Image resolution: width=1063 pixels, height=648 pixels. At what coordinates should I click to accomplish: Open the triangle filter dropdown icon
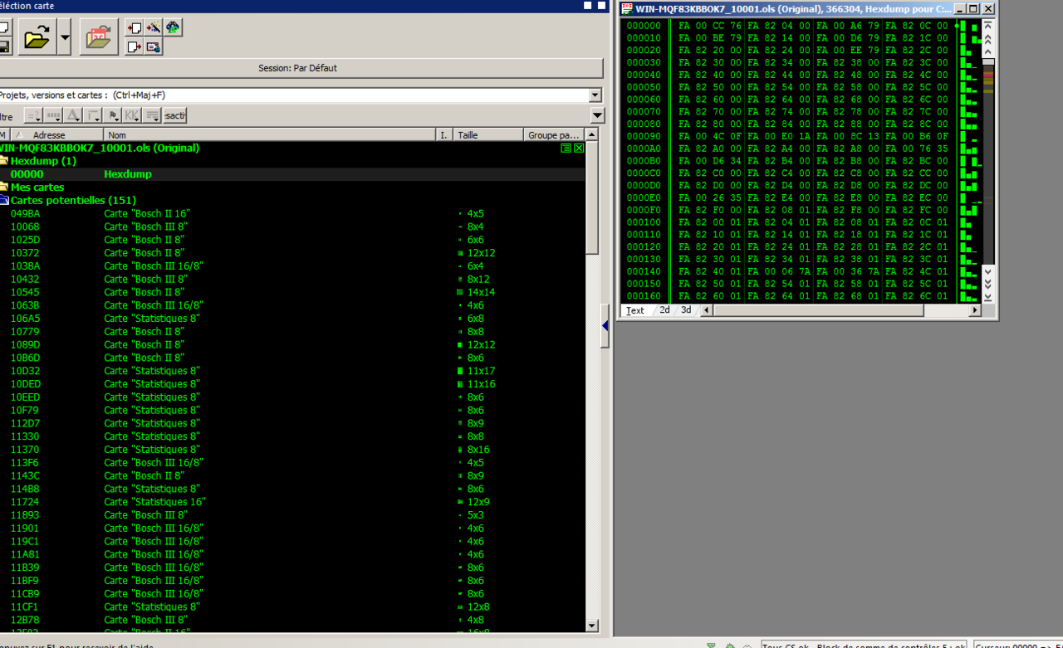tap(73, 115)
